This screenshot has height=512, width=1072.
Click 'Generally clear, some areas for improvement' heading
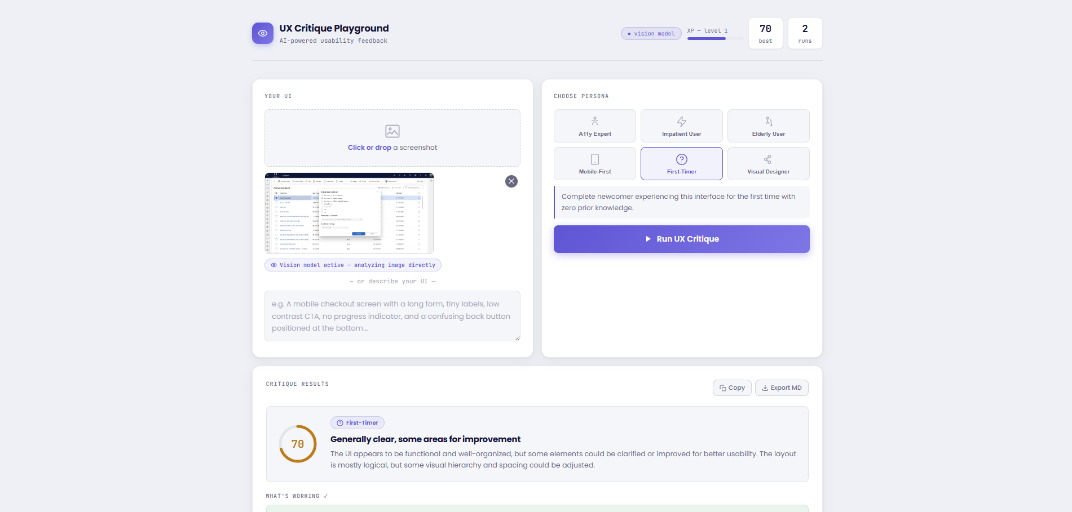425,439
